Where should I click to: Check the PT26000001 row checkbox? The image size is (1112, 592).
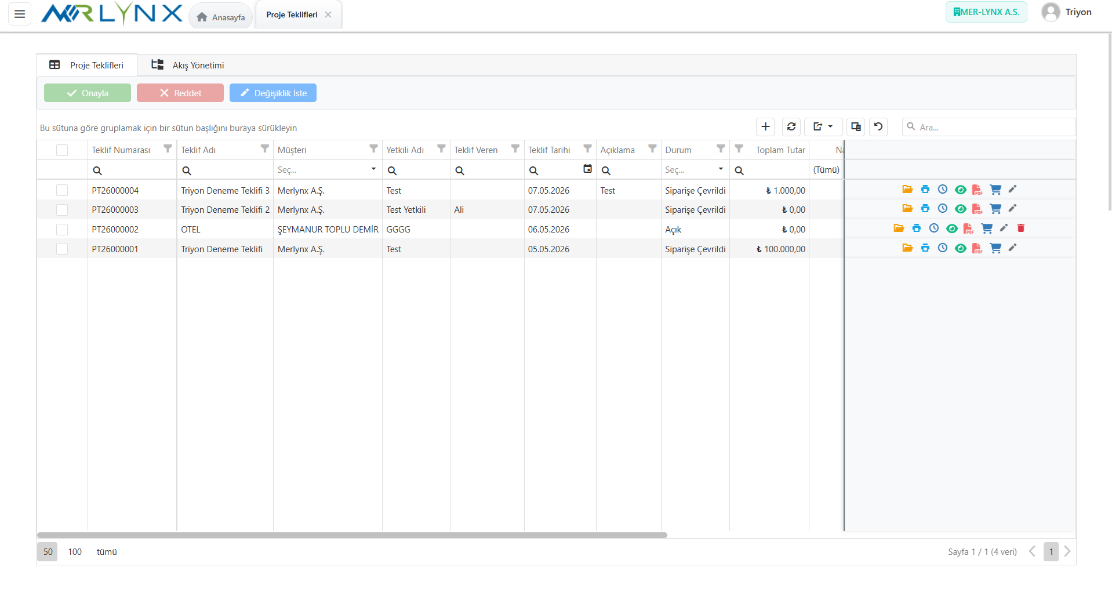62,249
